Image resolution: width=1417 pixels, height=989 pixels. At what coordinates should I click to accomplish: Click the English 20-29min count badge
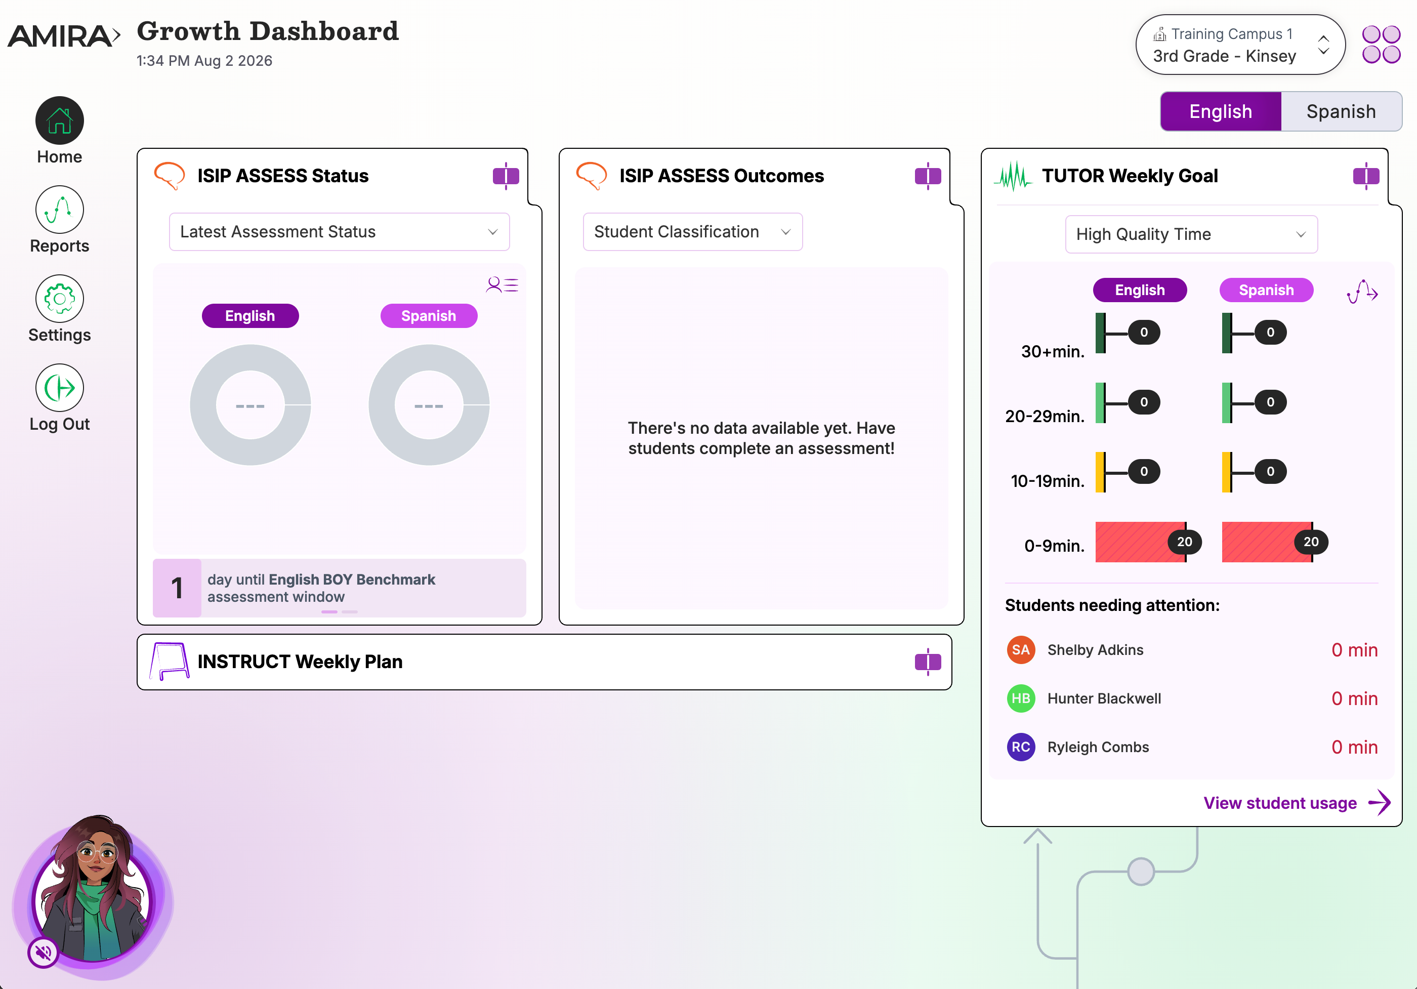pos(1144,402)
